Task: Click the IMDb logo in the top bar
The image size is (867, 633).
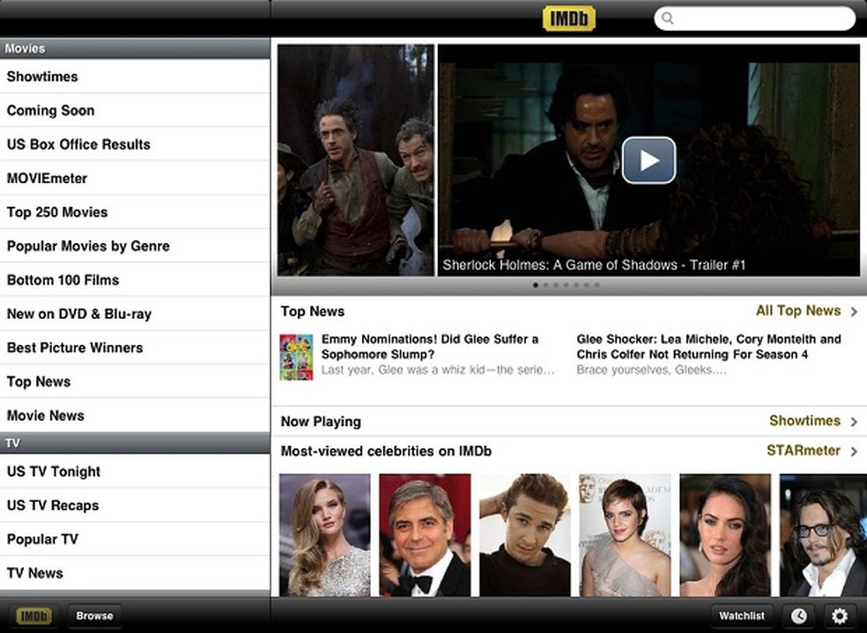Action: (569, 18)
